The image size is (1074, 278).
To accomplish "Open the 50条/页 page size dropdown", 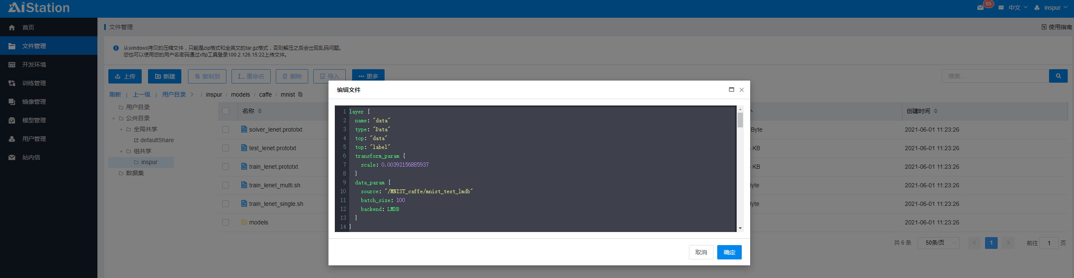I will (938, 243).
